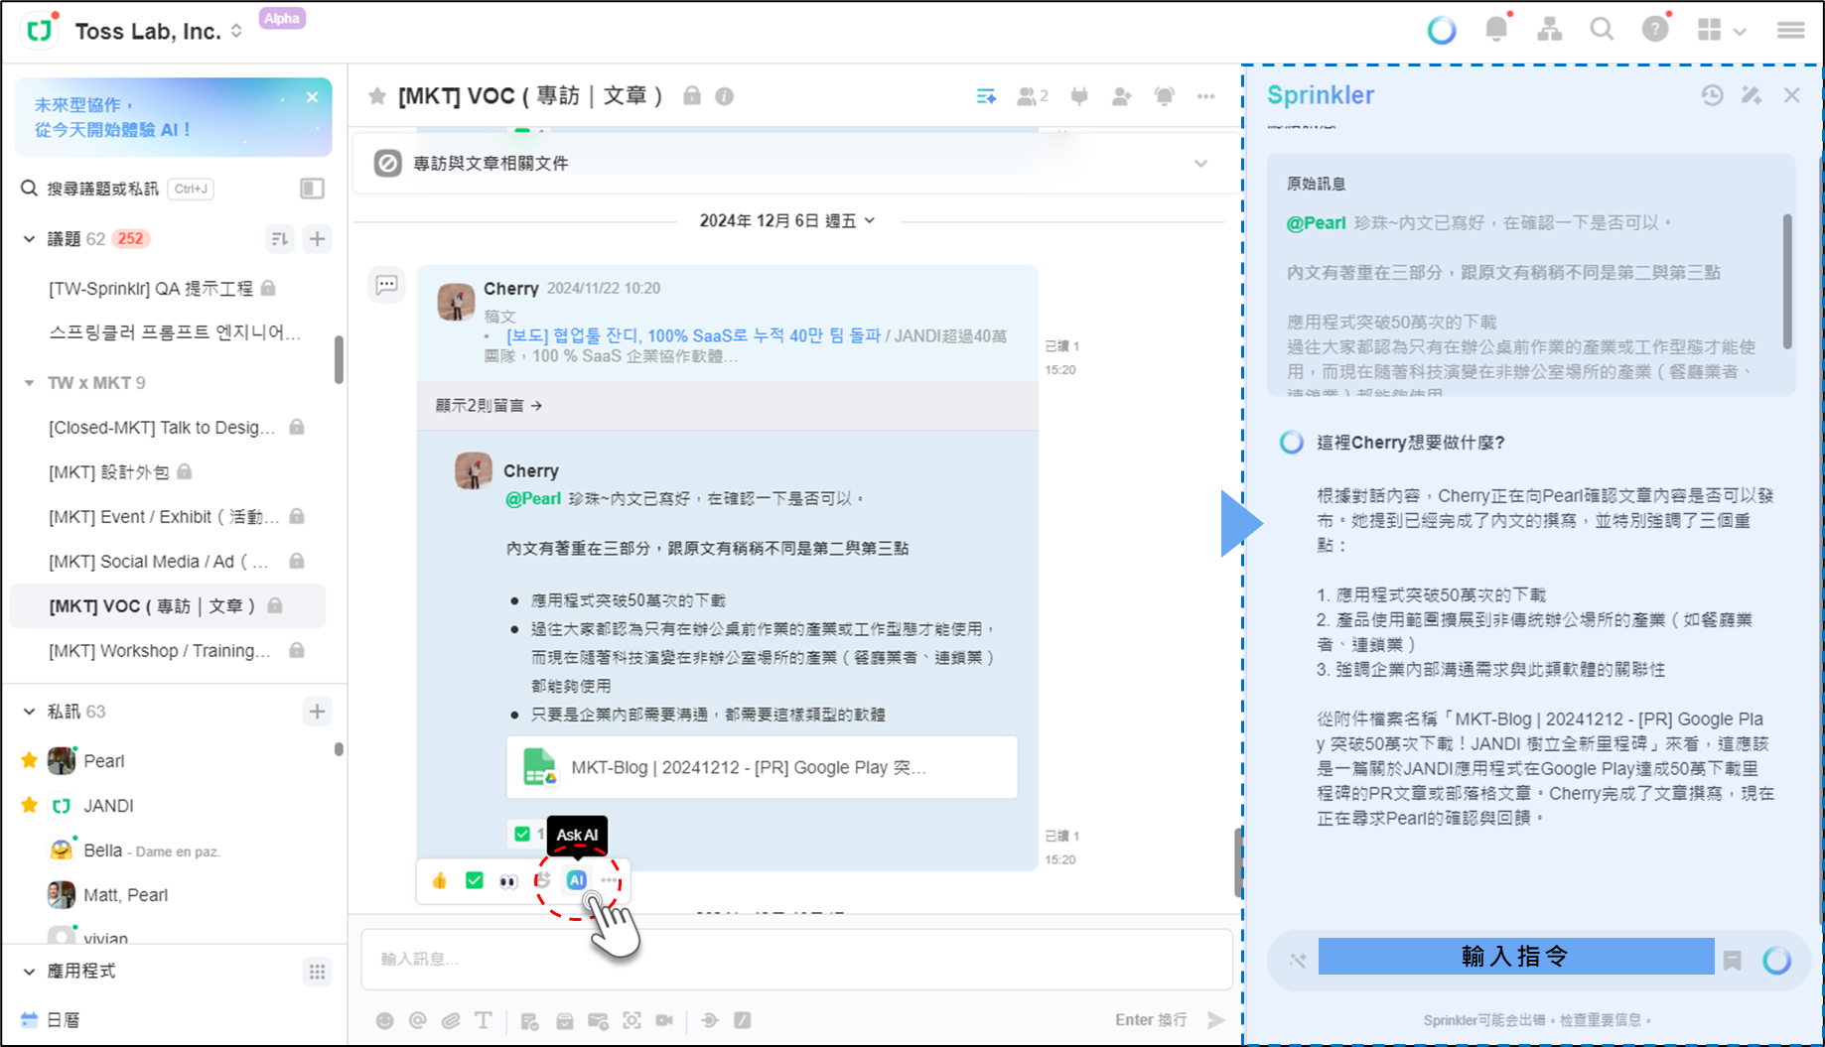
Task: Collapse the 私訊 section
Action: [29, 712]
